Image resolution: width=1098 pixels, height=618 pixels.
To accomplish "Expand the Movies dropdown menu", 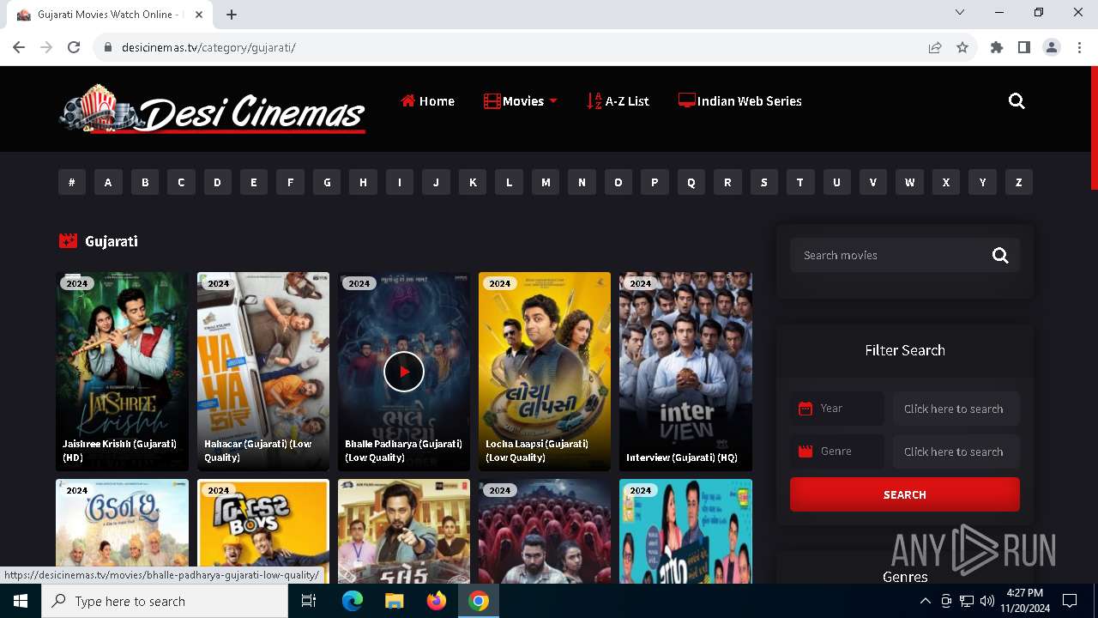I will pos(521,101).
